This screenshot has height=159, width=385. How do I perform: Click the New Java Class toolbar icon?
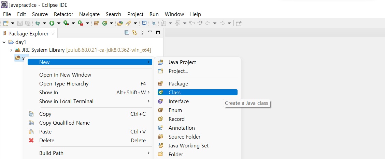[x=105, y=23]
